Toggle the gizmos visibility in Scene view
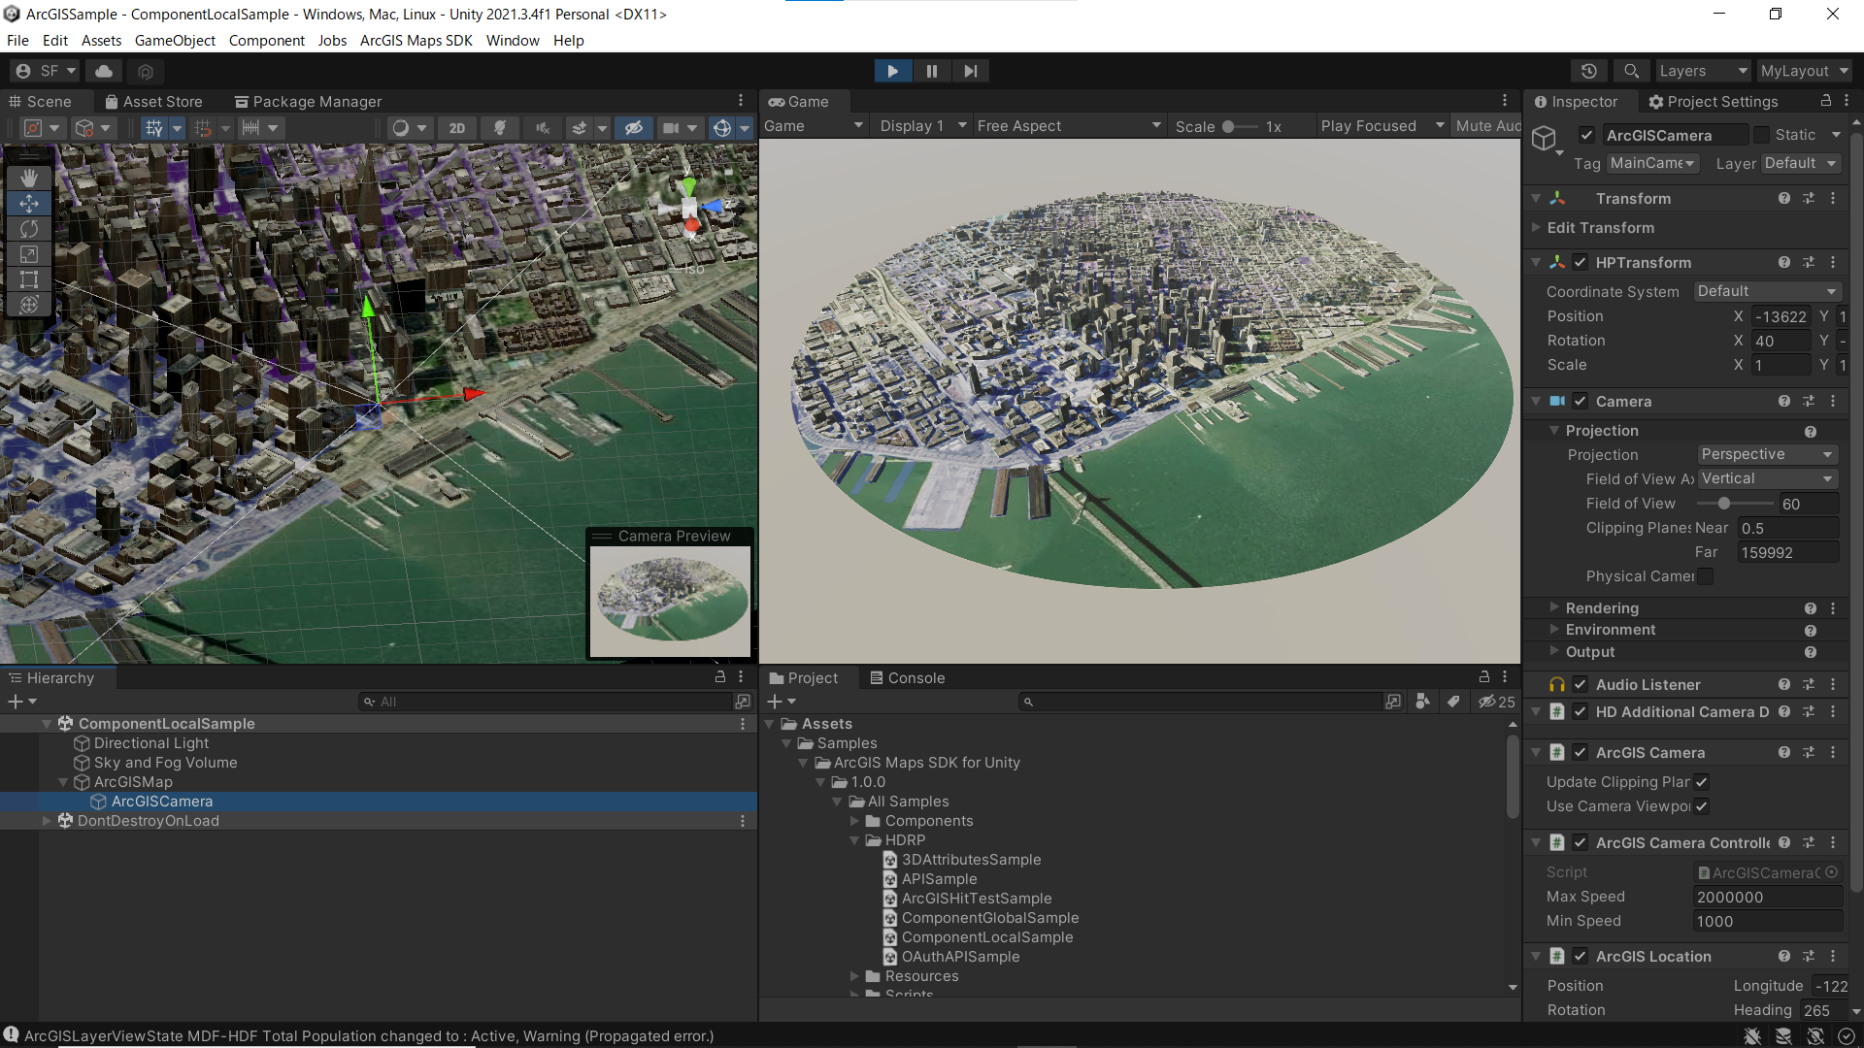This screenshot has height=1048, width=1864. tap(723, 127)
